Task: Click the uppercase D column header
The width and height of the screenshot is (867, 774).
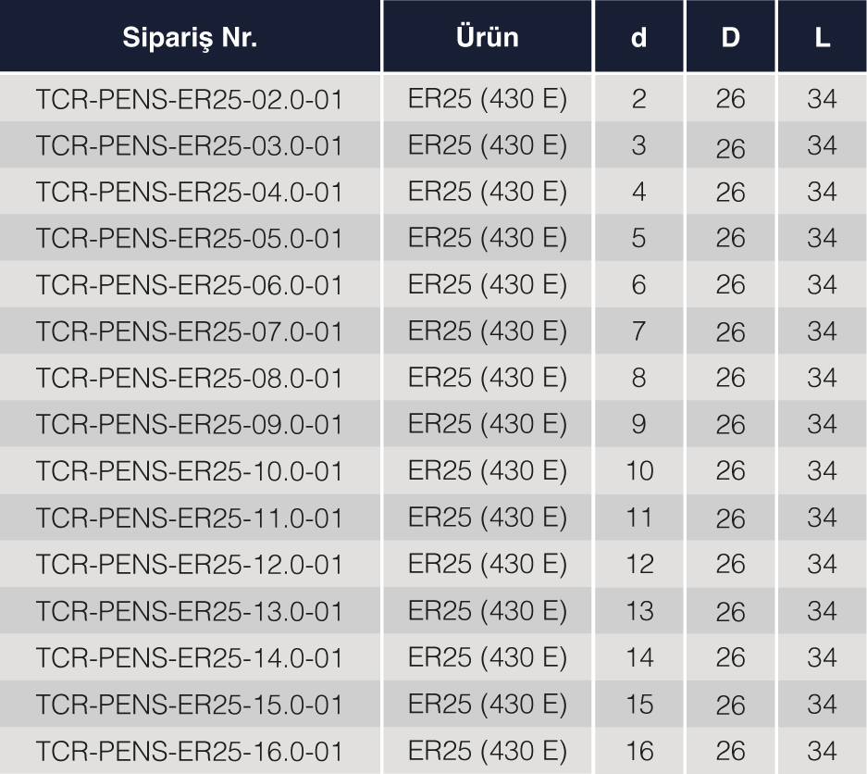Action: 730,39
